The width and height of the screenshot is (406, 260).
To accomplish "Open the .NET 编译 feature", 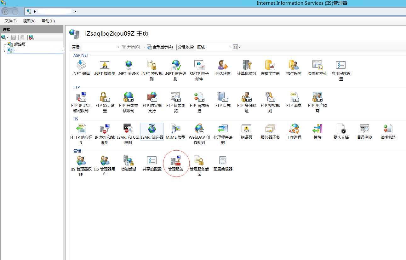I will [x=81, y=68].
